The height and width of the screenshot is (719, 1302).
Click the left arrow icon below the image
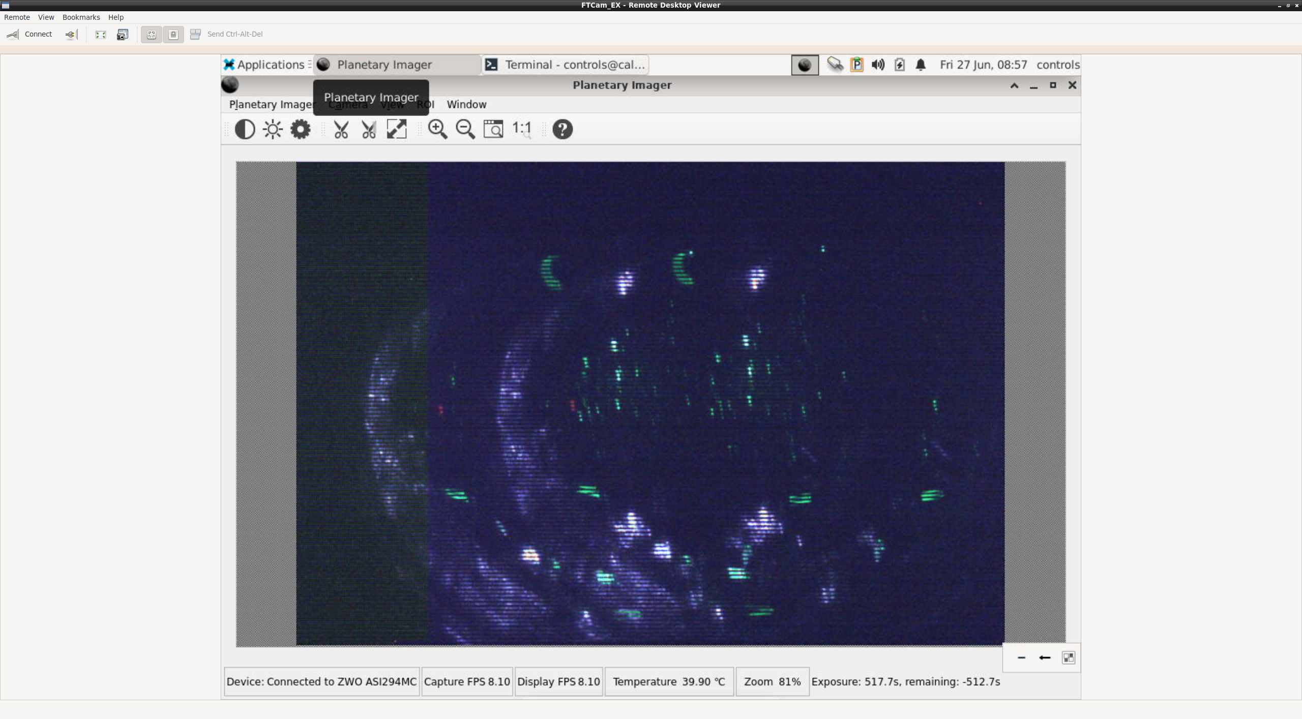1045,657
